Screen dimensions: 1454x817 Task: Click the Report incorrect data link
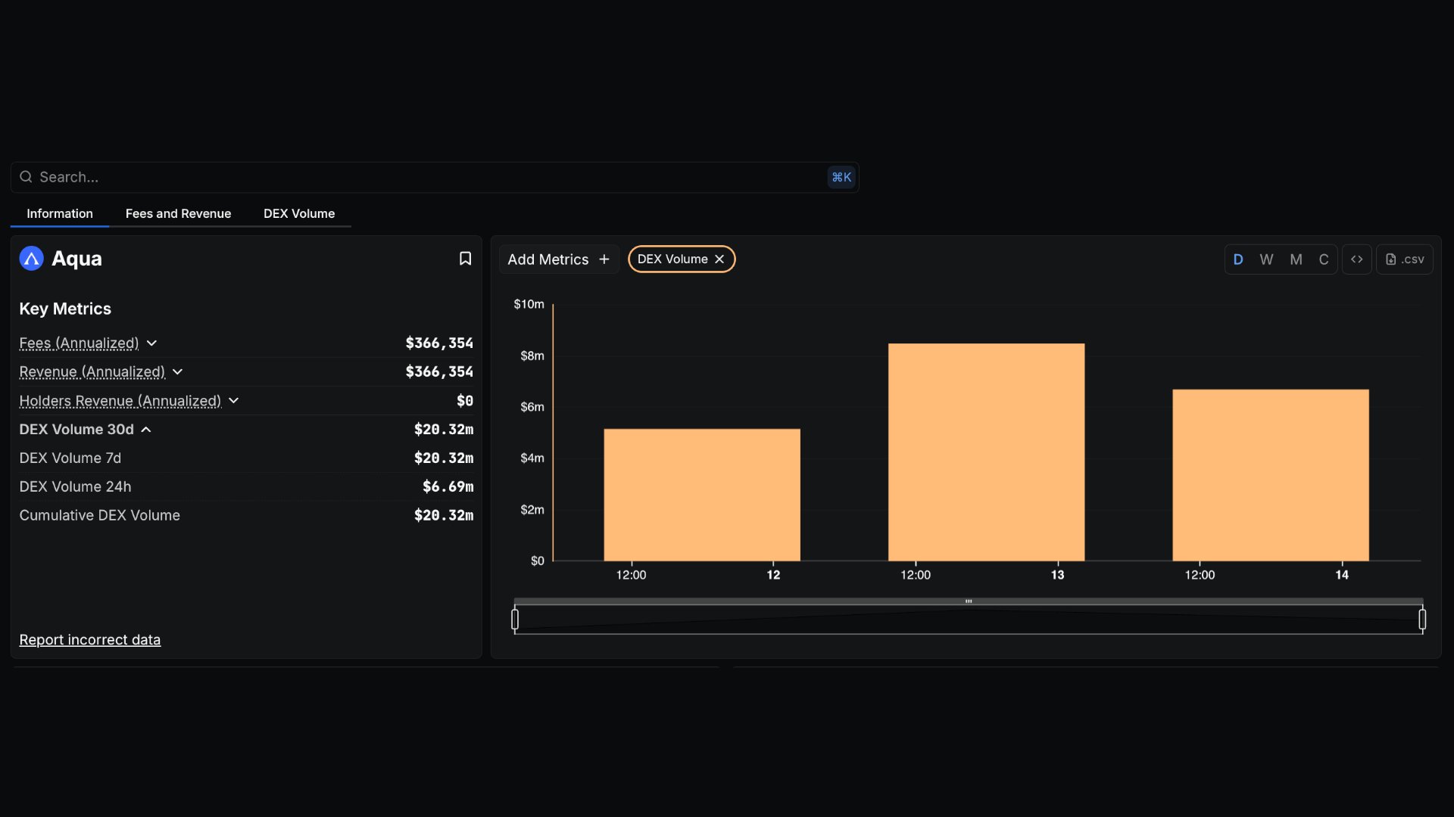(89, 639)
